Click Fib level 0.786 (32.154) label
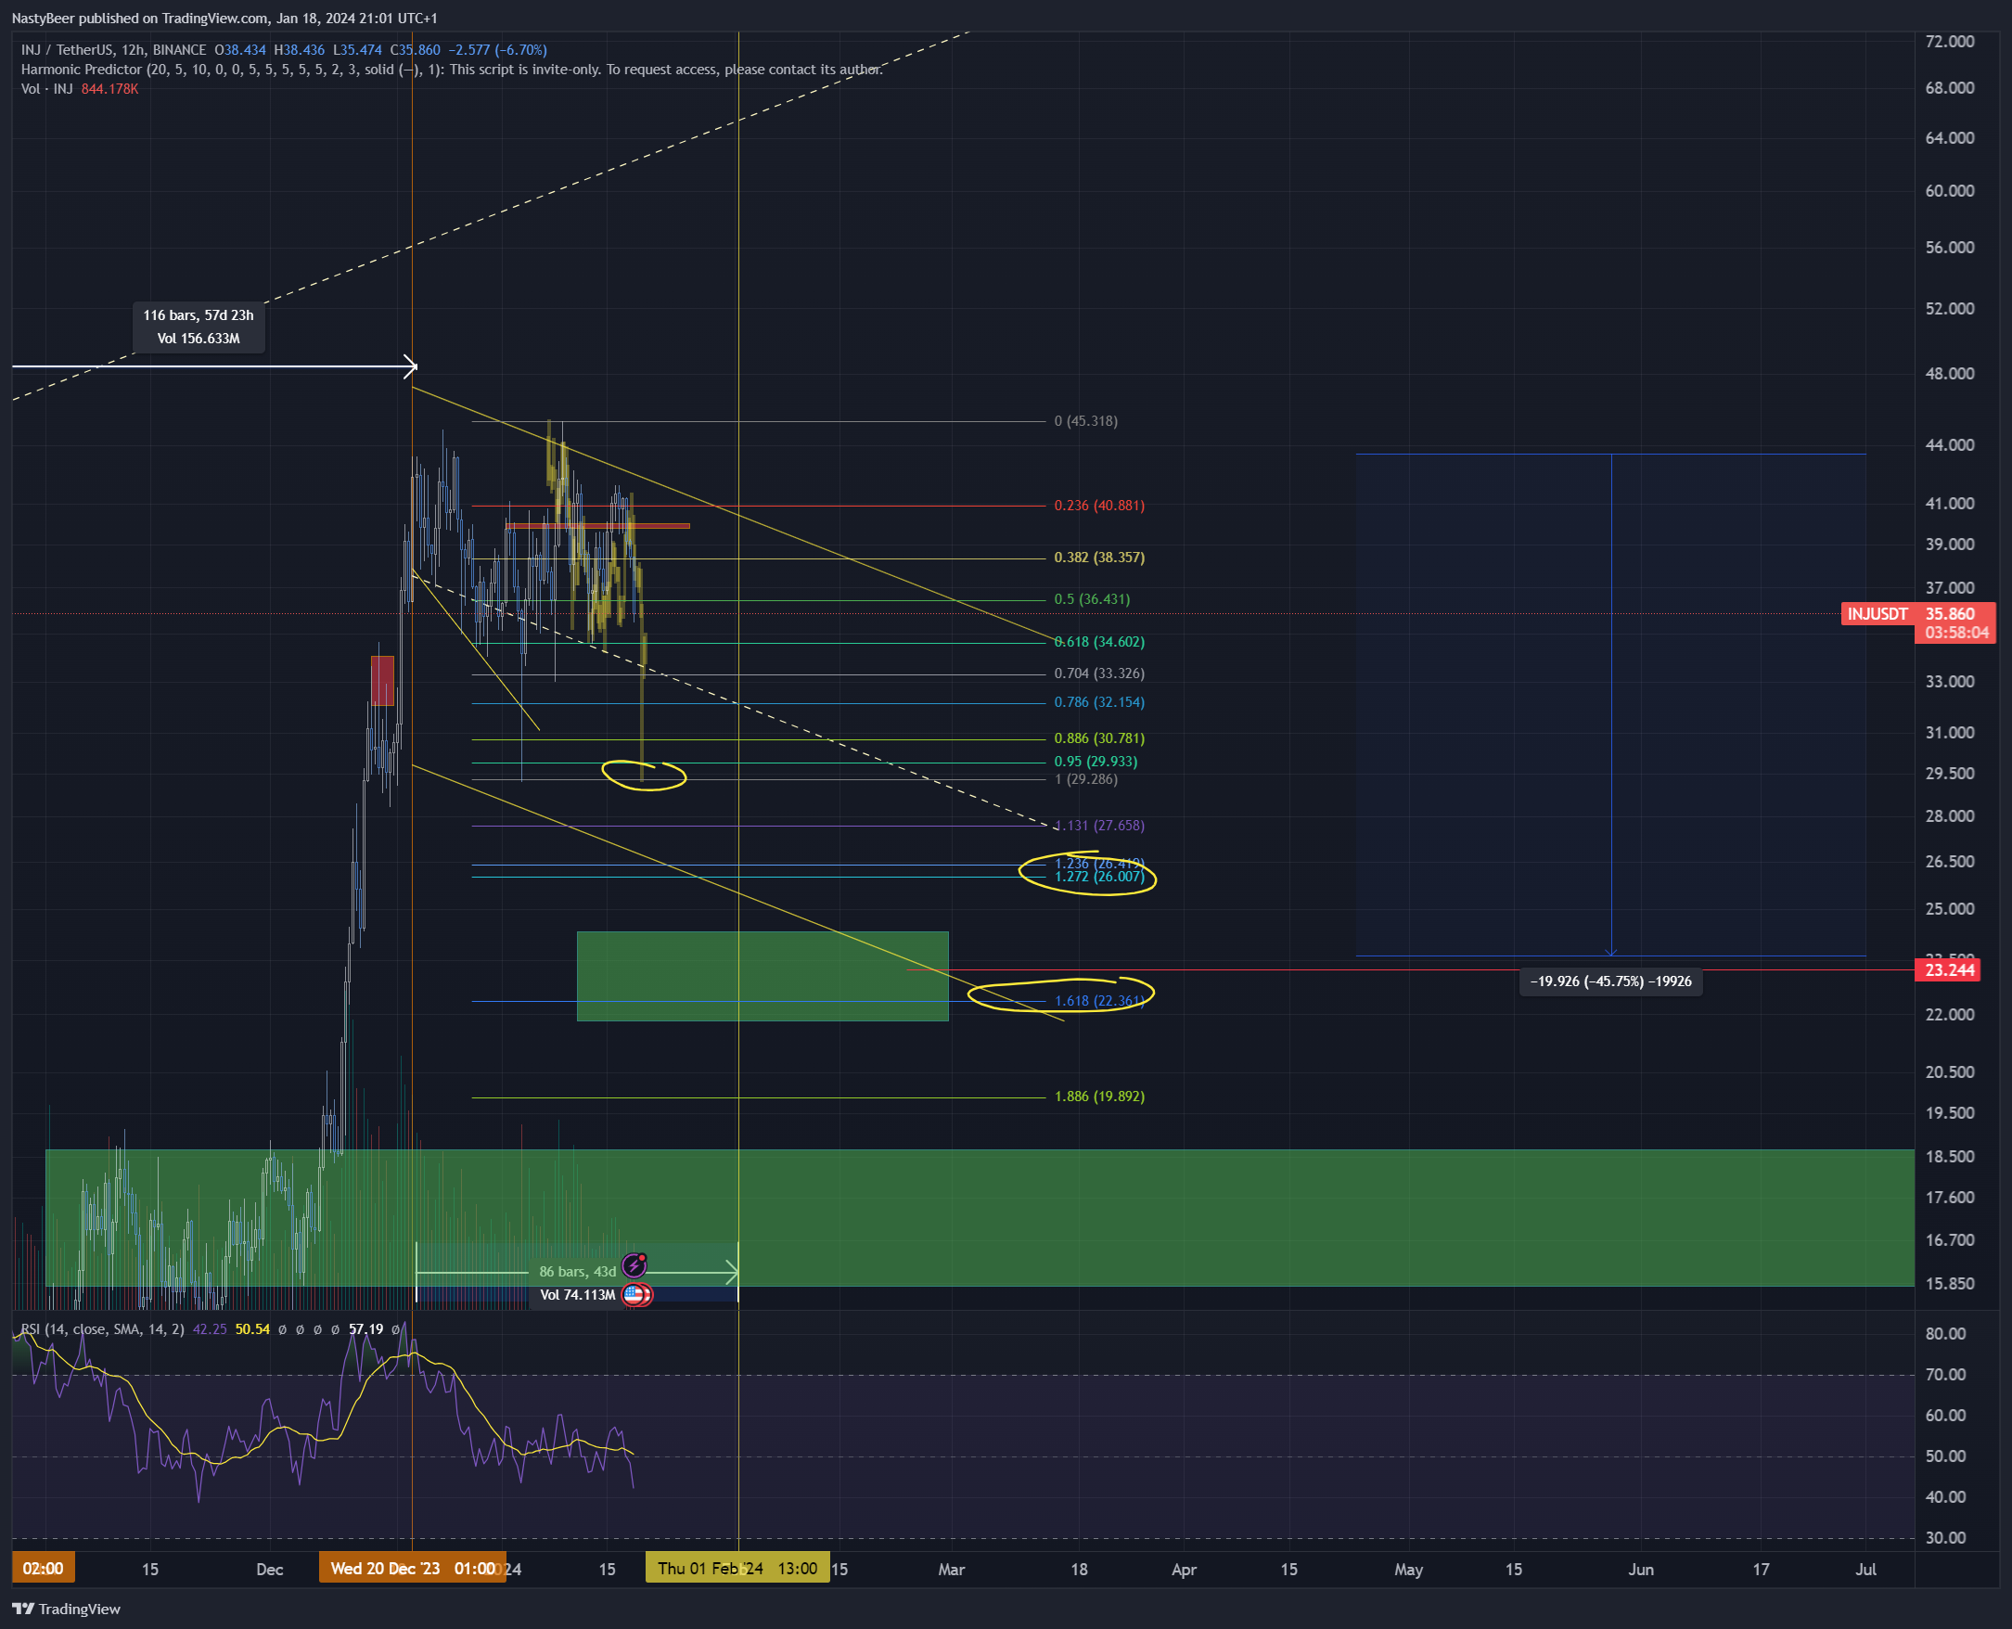Viewport: 2012px width, 1629px height. [1099, 702]
